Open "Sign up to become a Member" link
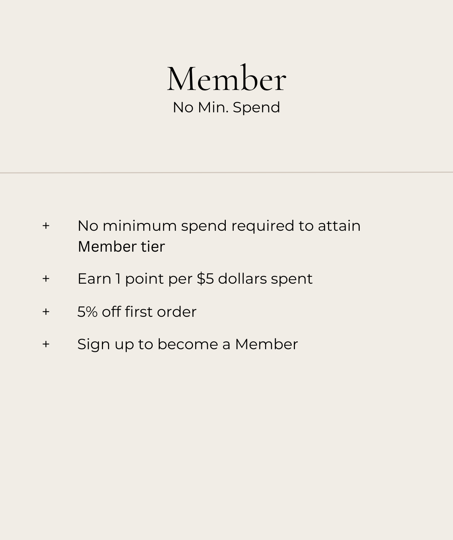The image size is (453, 540). point(188,344)
